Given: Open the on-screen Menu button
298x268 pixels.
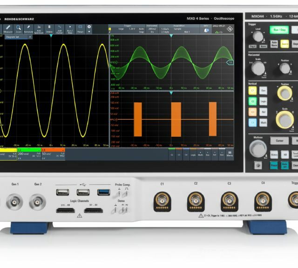Looking at the screenshot, I should click(x=230, y=154).
